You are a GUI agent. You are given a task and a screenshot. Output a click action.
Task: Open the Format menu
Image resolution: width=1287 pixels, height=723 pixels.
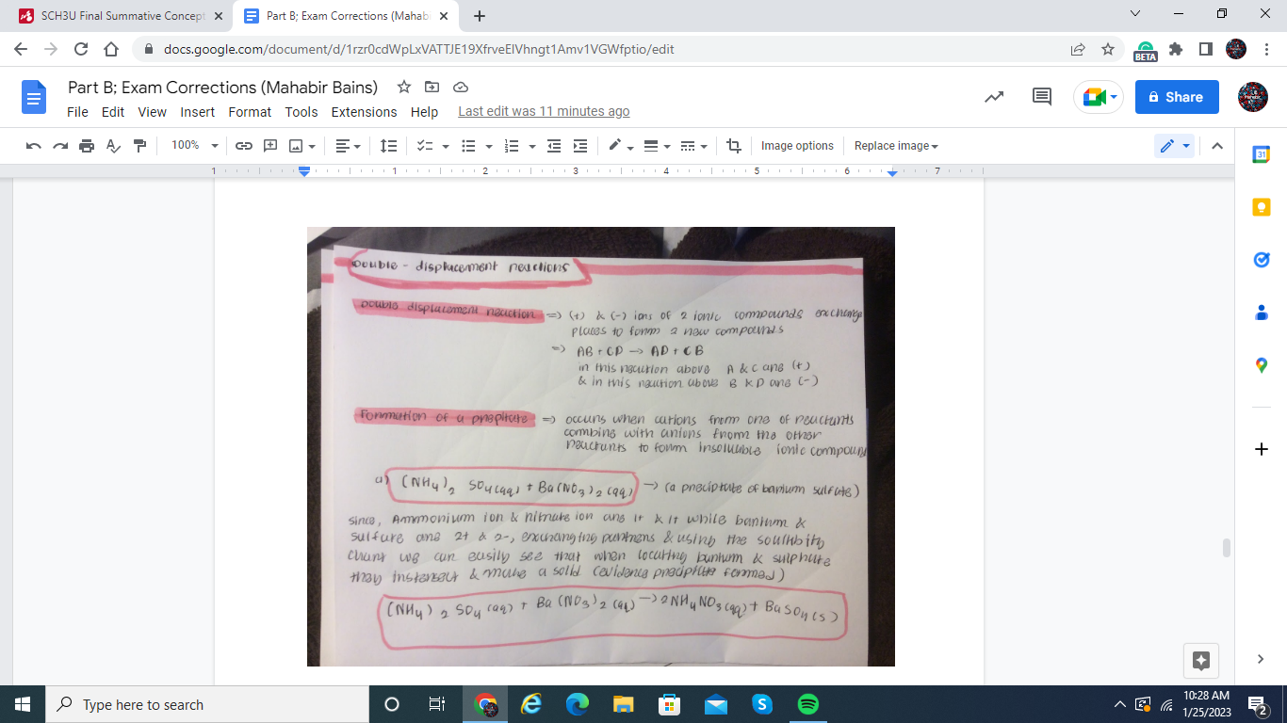point(250,112)
